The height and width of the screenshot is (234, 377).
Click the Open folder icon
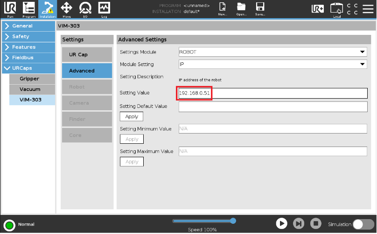click(x=241, y=9)
